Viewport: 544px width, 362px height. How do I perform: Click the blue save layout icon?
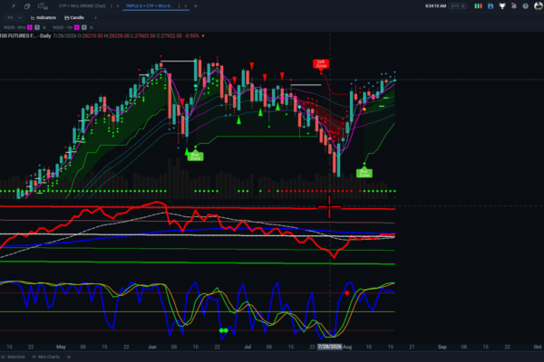[491, 6]
